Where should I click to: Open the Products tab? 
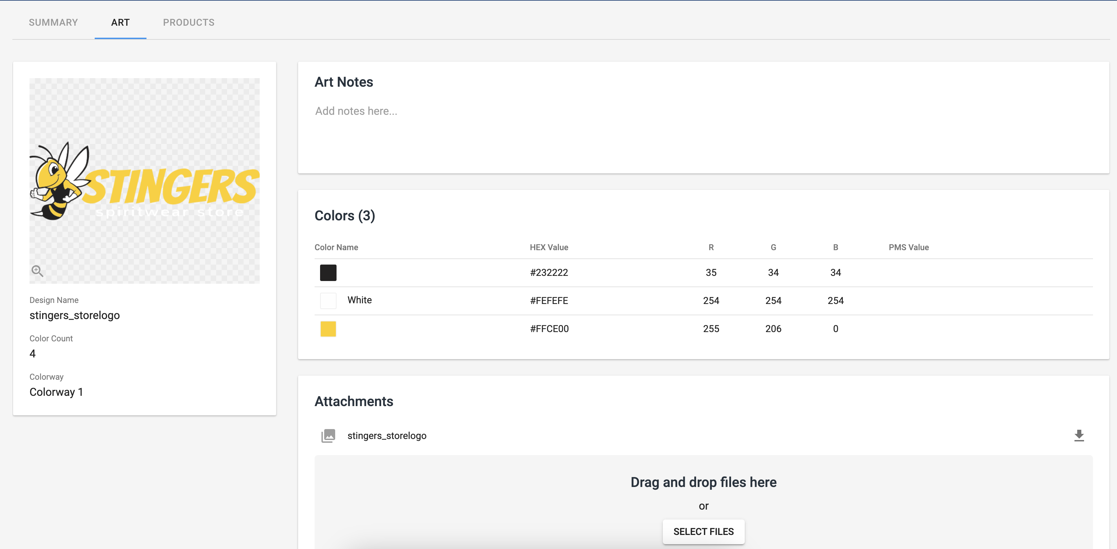click(x=189, y=23)
